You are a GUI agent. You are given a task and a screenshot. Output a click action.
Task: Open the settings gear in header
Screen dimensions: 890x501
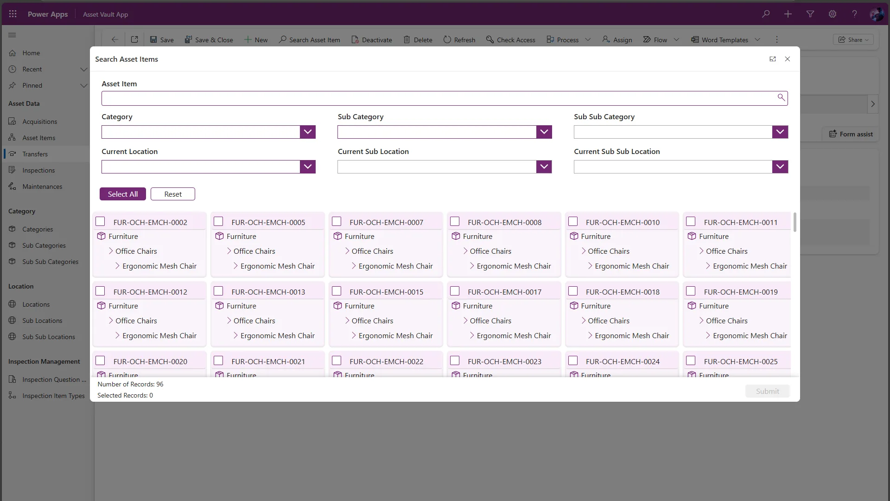833,14
